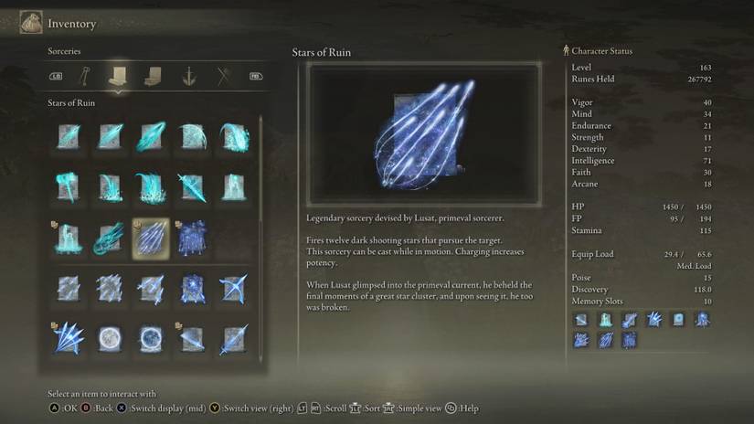Select the blue spiked crystal burst sorcery icon
754x424 pixels.
[69, 338]
